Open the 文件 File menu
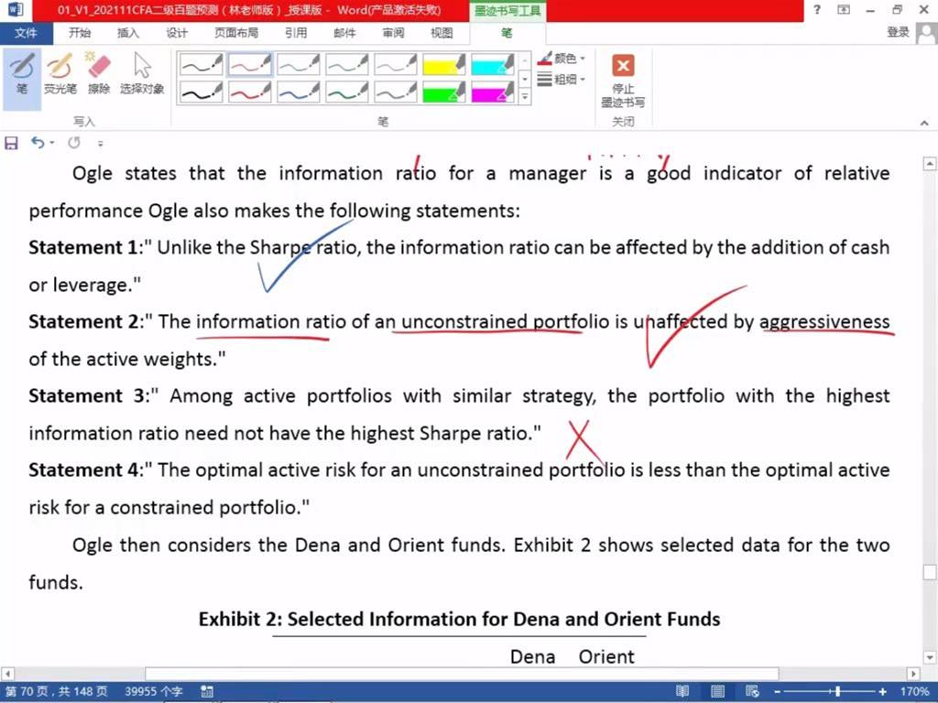This screenshot has height=703, width=938. click(26, 33)
